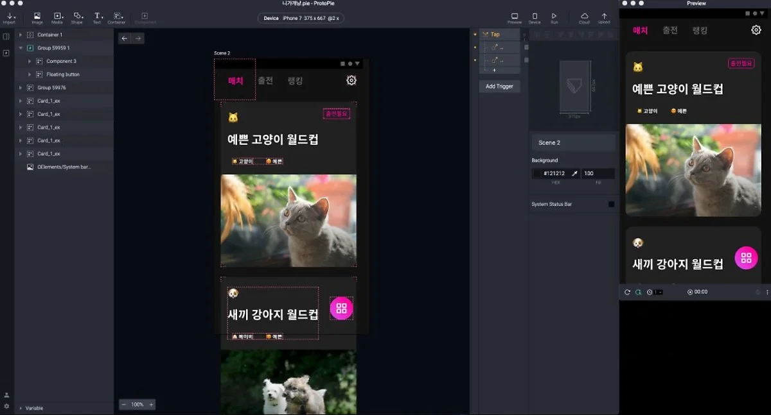This screenshot has width=771, height=415.
Task: Click the 출전필요 badge in Preview
Action: pyautogui.click(x=741, y=63)
